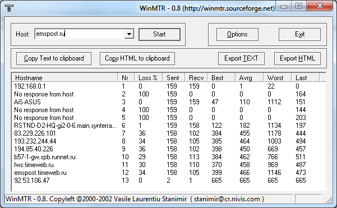337x208 pixels.
Task: Click Export TEXT button
Action: 241,58
